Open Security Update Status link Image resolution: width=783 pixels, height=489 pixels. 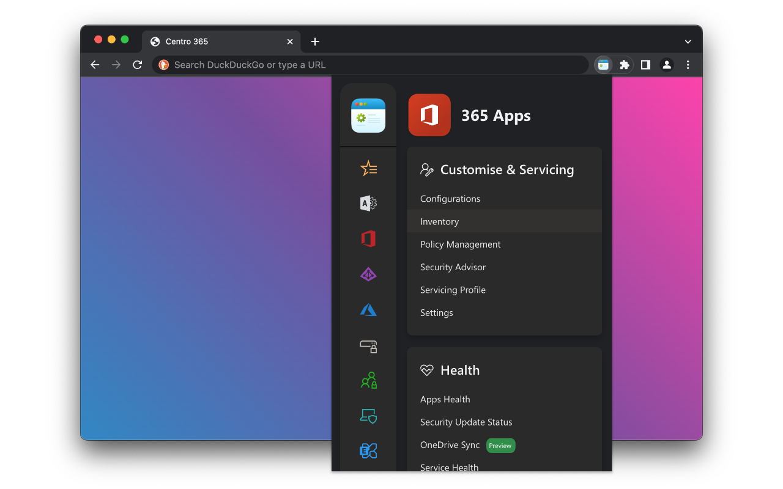[466, 422]
